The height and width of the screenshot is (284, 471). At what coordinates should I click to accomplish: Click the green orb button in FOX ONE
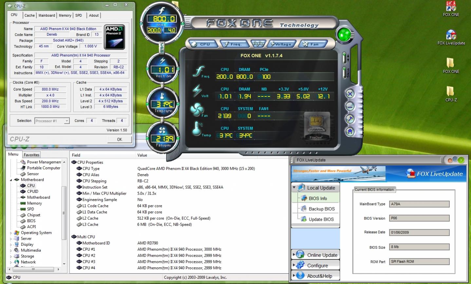(x=344, y=34)
